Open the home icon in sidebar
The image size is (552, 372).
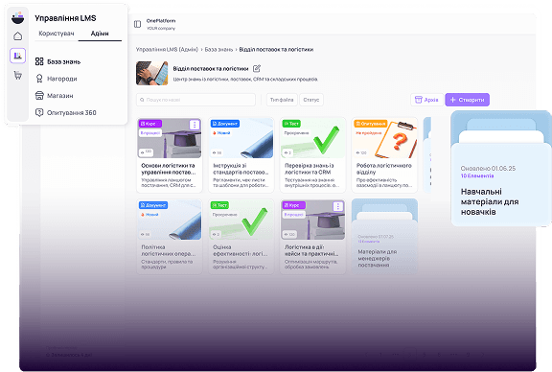tap(17, 36)
